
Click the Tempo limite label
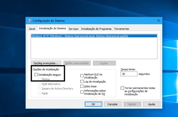[x=128, y=69]
